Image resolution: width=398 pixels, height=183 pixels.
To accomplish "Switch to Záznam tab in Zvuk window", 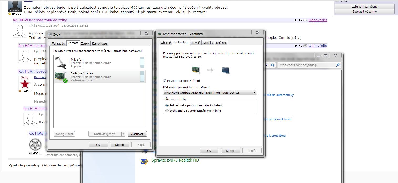I will (73, 43).
